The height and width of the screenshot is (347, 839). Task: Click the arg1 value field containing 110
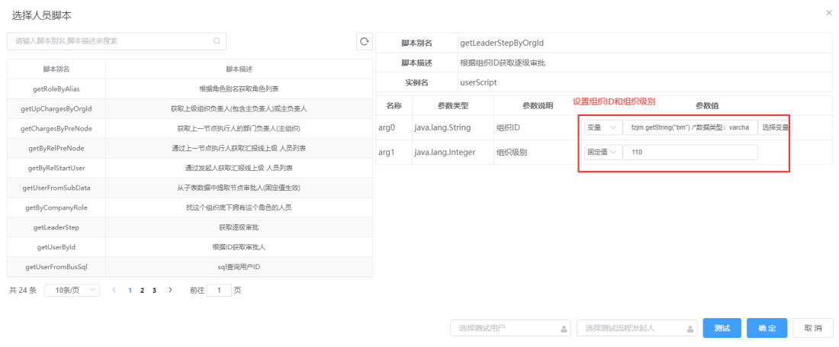[x=690, y=153]
